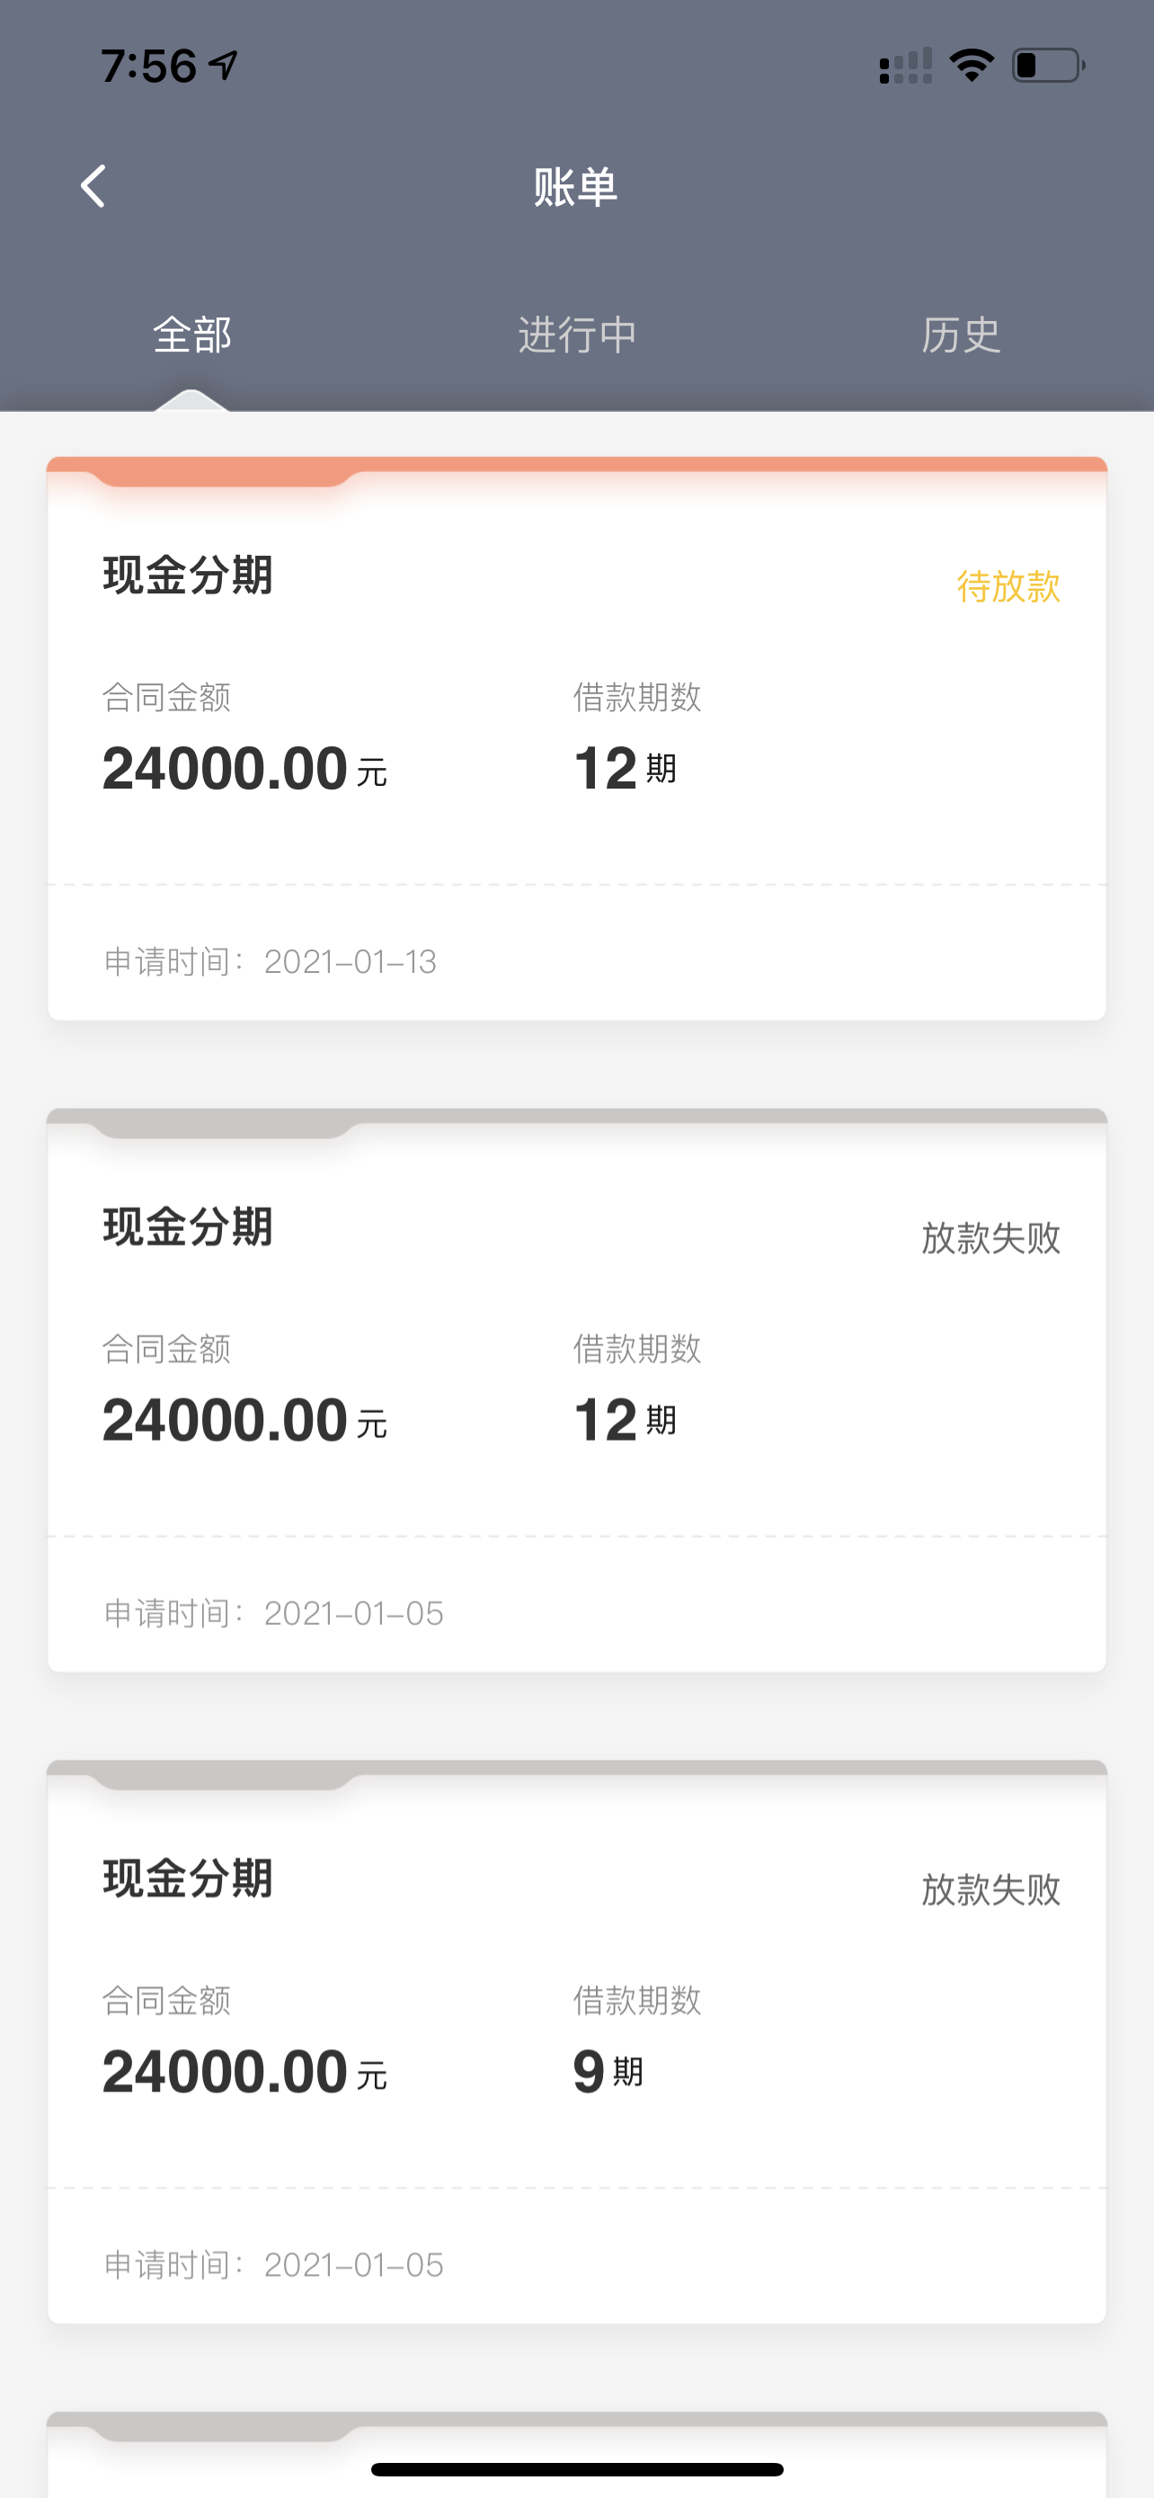Open the 历史 tab

pos(960,335)
